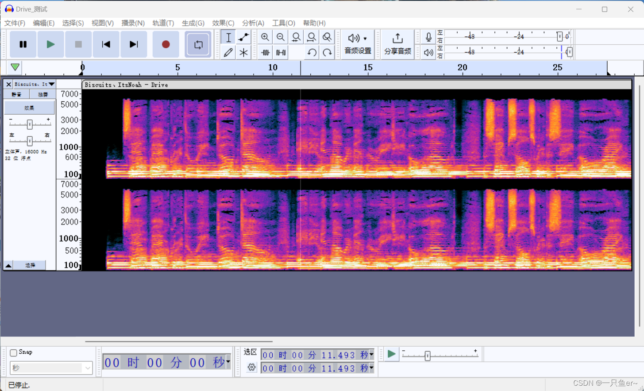Start recording with the red Record button
Screen dimensions: 644x391
pyautogui.click(x=166, y=44)
